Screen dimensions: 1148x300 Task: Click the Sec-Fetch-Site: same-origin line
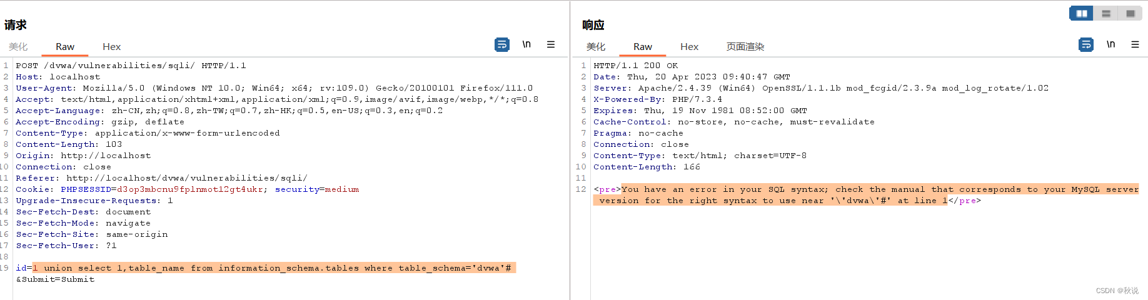click(x=92, y=234)
